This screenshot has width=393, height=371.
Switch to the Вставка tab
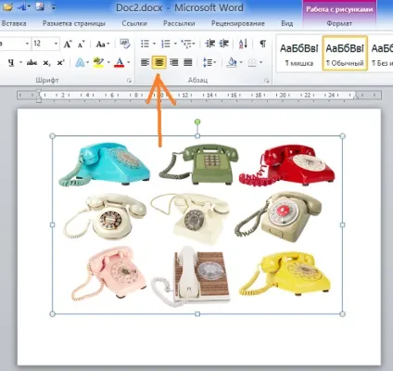tap(14, 23)
